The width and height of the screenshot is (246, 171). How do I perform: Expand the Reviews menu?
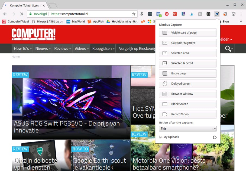62,49
